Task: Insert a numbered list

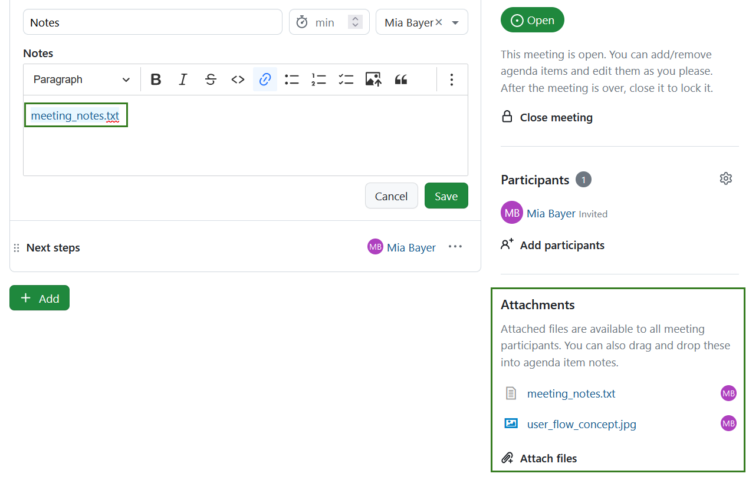Action: click(319, 80)
